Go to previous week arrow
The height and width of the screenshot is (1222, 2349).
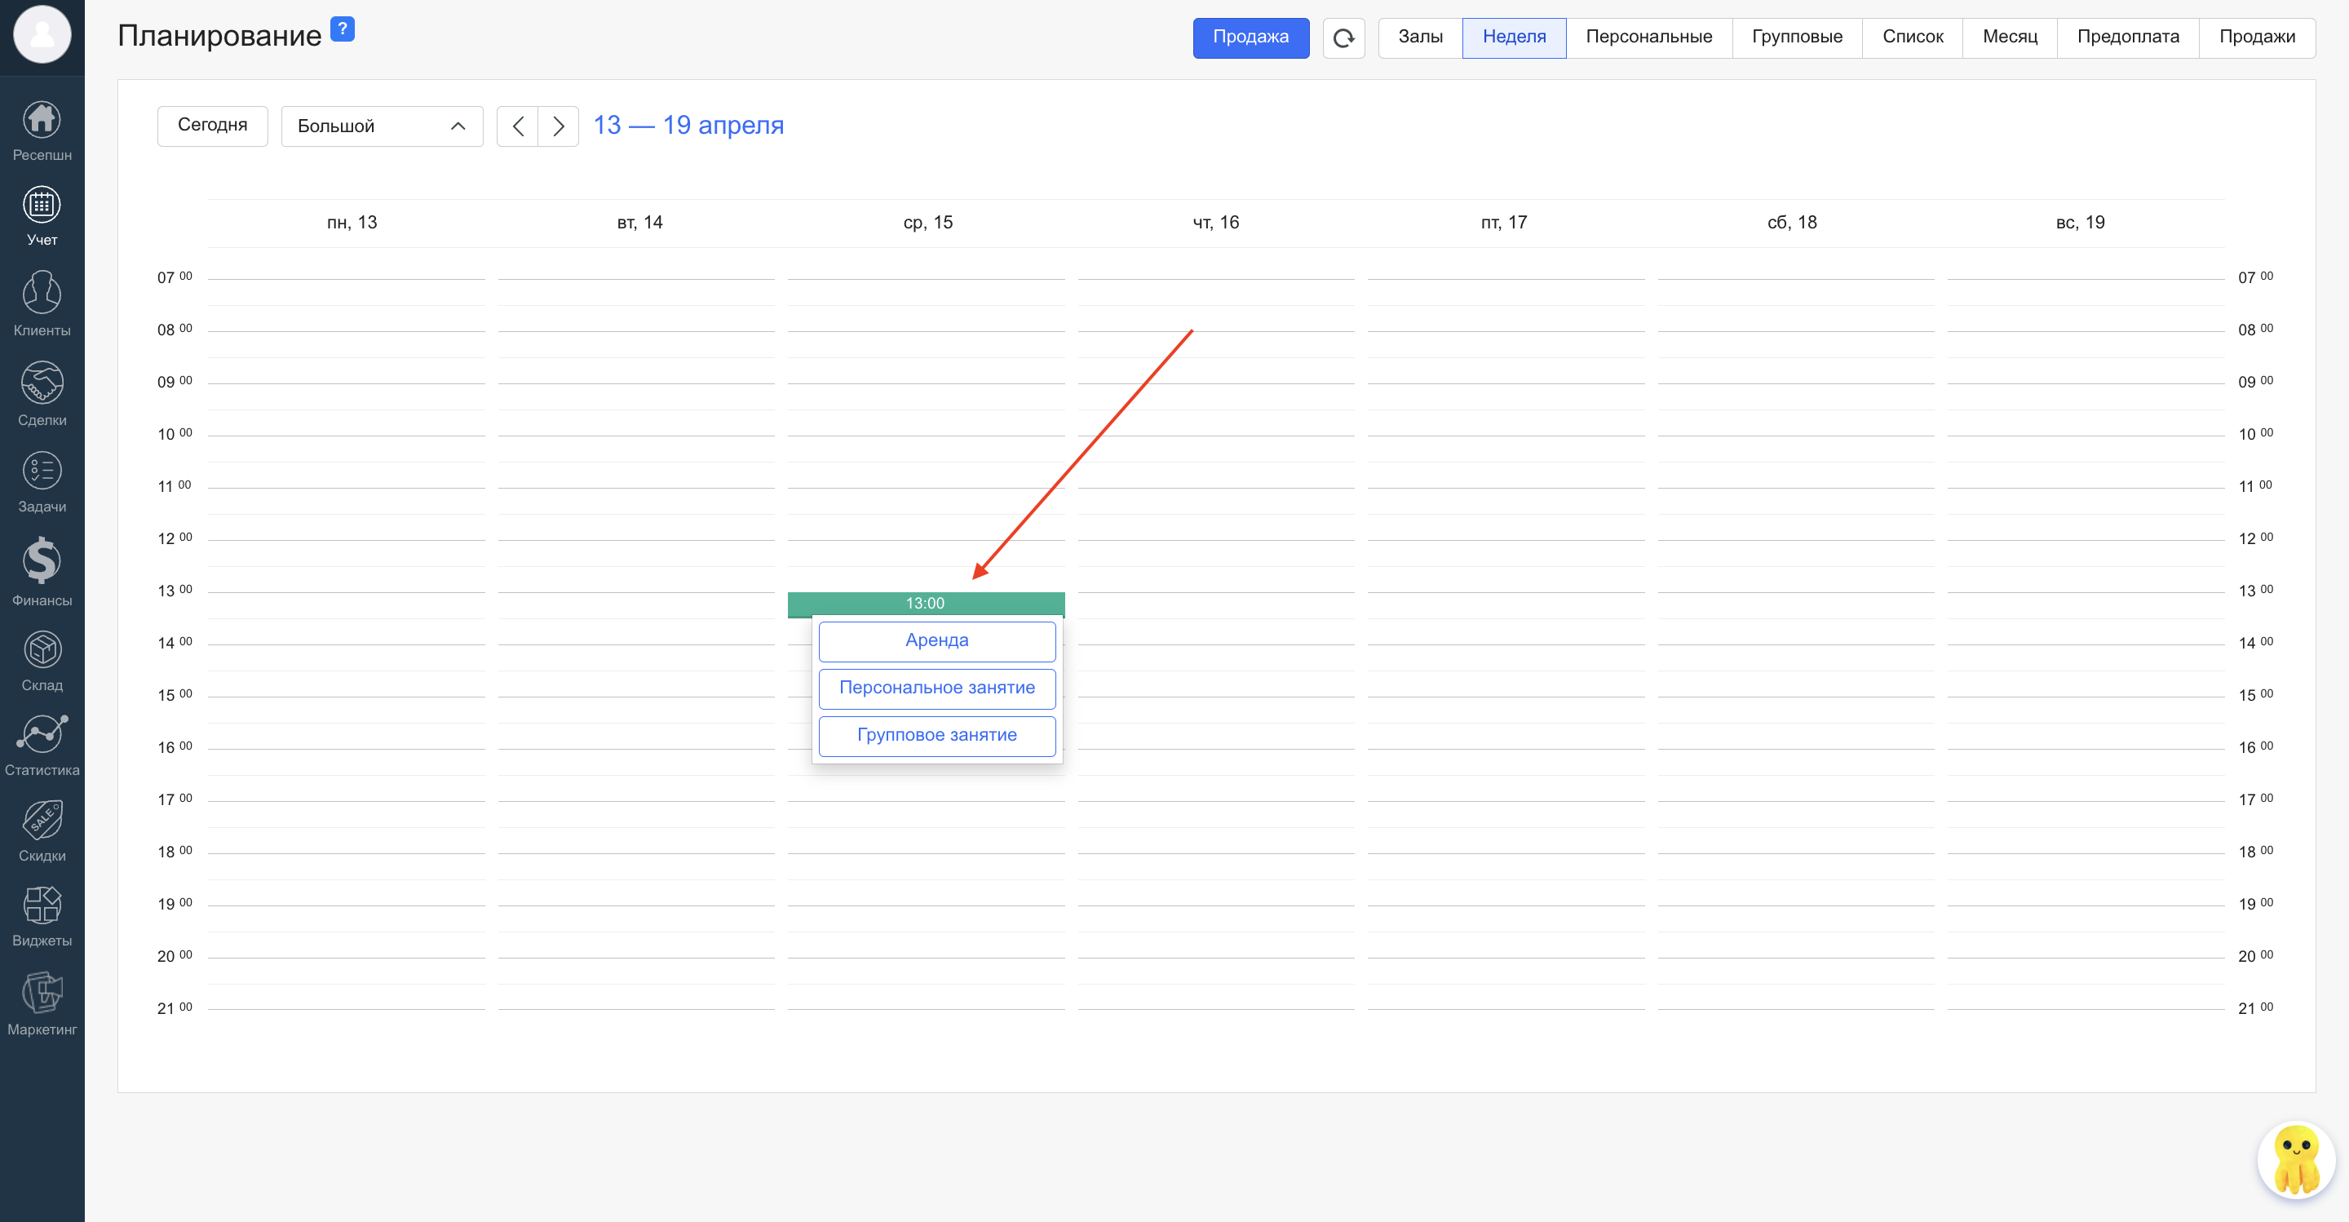pyautogui.click(x=517, y=126)
